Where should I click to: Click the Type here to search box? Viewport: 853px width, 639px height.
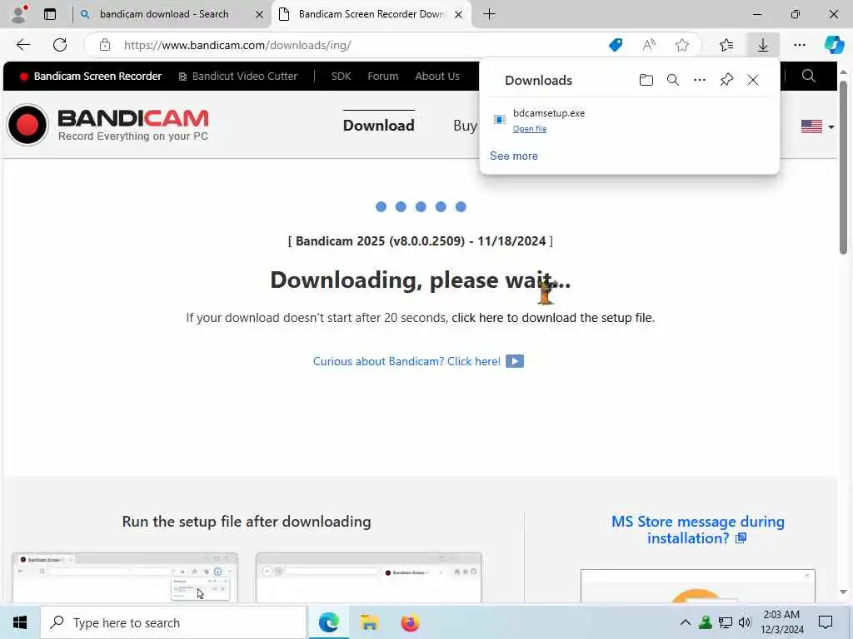(x=174, y=622)
